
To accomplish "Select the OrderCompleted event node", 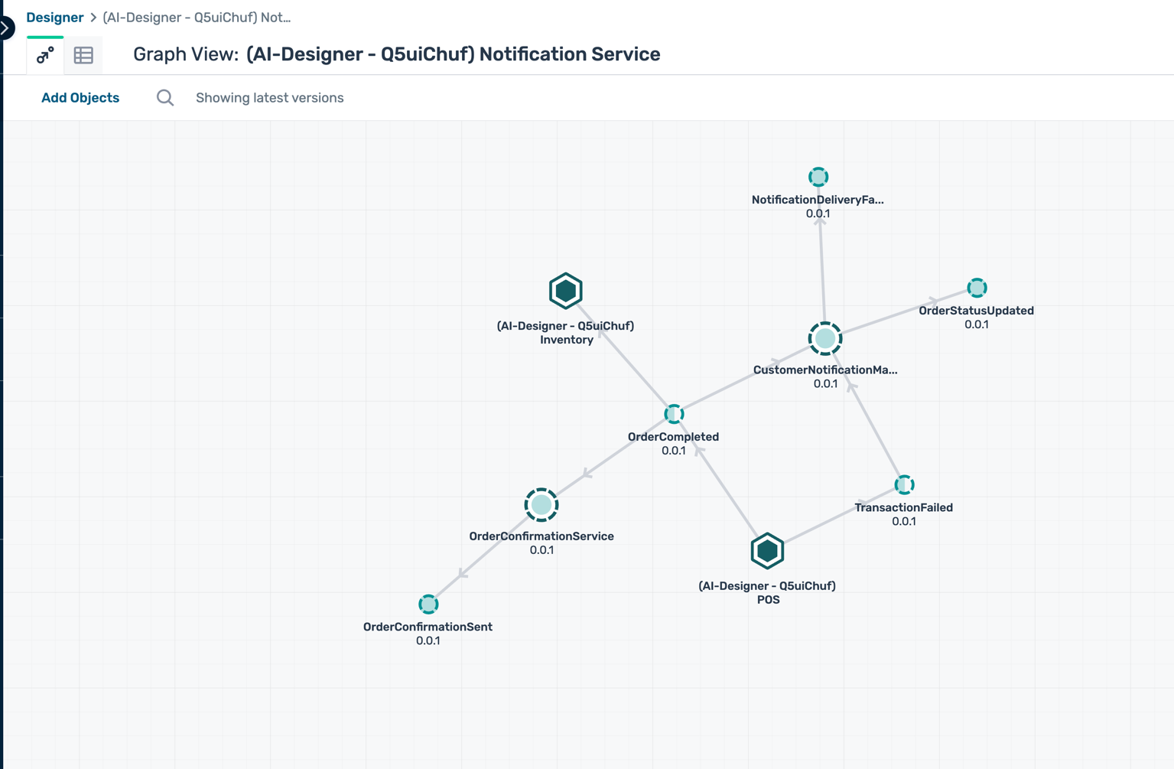I will pos(674,414).
